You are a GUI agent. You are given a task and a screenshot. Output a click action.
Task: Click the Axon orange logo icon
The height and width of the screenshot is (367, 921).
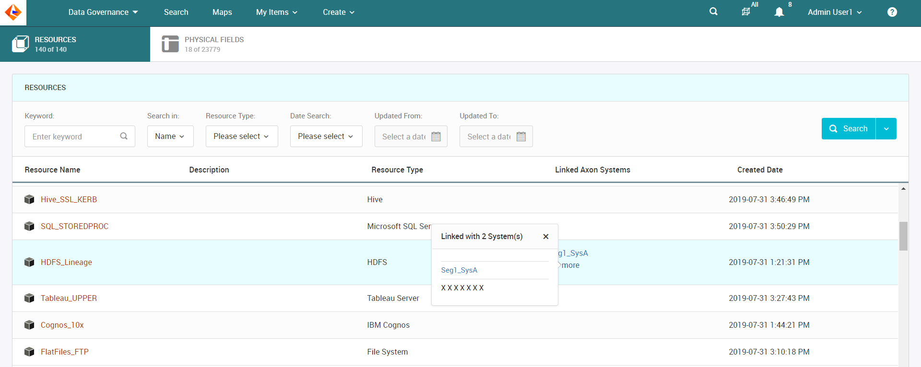pyautogui.click(x=13, y=12)
